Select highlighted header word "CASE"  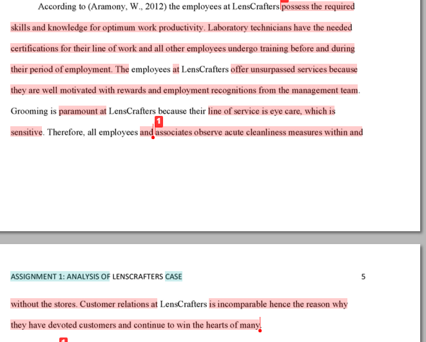pyautogui.click(x=173, y=276)
